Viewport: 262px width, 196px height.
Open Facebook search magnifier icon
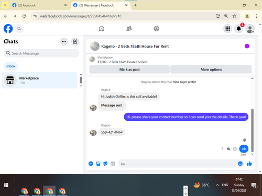click(x=19, y=29)
